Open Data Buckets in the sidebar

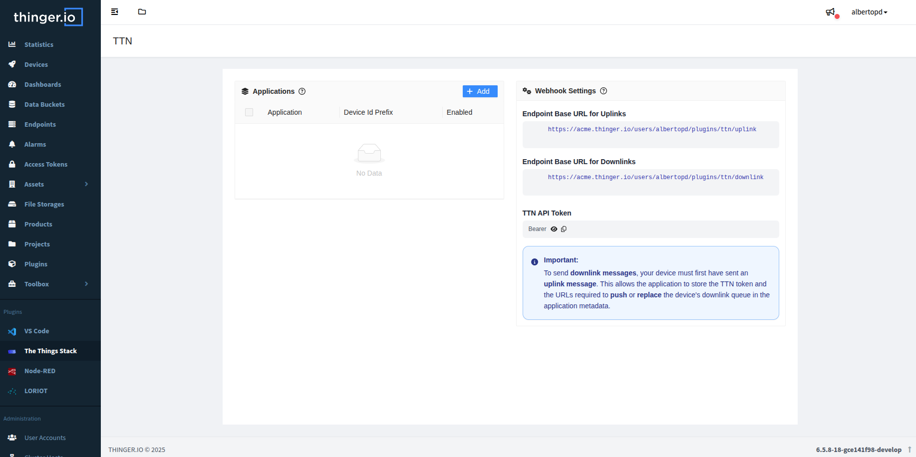tap(50, 104)
